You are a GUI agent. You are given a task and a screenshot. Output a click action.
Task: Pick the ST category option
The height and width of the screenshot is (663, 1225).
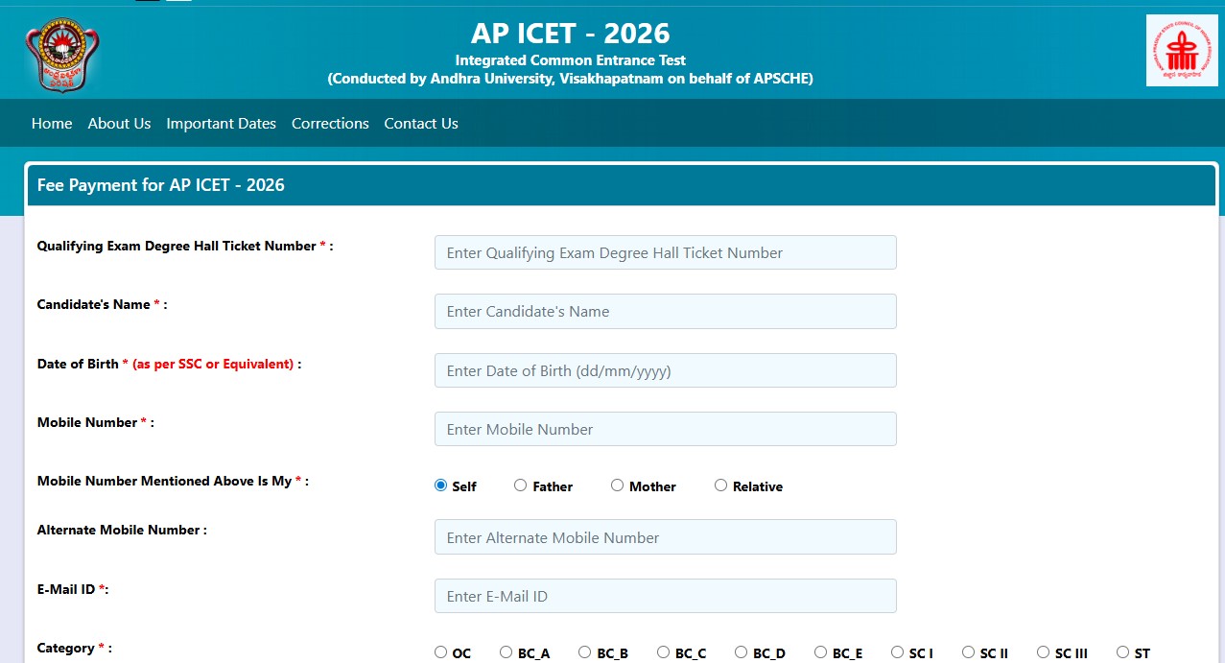point(1121,651)
